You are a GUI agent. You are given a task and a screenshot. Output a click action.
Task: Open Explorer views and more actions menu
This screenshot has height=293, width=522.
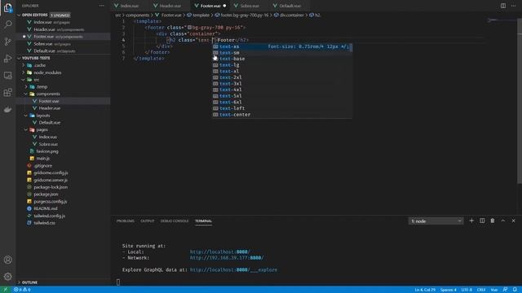point(101,6)
